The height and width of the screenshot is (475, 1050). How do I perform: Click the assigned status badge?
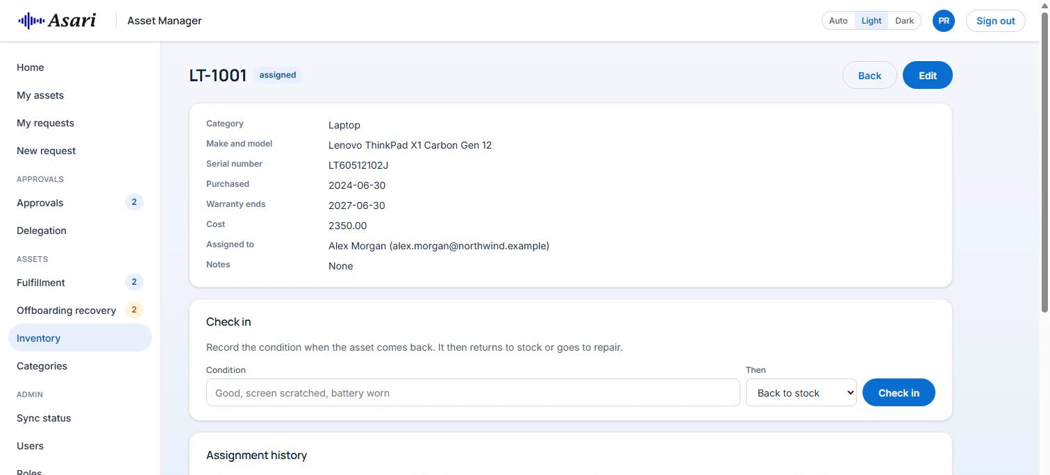[278, 75]
